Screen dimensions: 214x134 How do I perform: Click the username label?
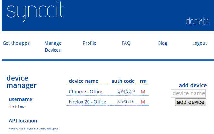(20, 99)
